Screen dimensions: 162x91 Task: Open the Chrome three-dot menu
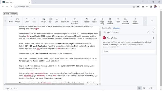pos(159,7)
